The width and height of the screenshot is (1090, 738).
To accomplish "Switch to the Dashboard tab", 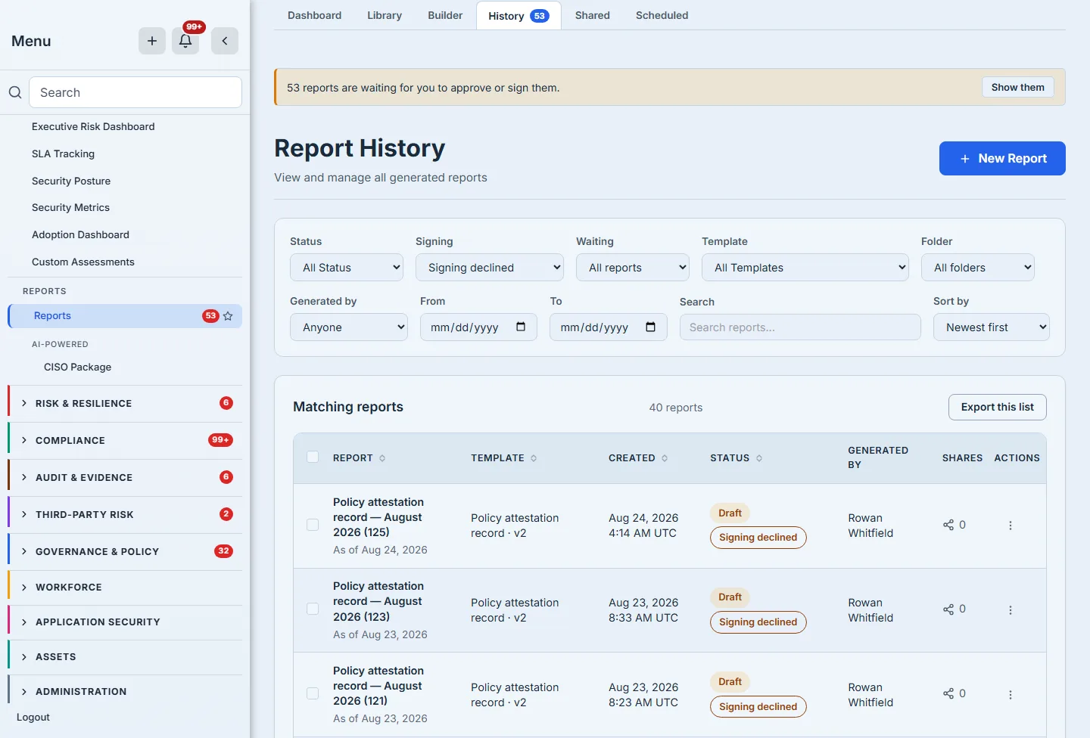I will click(x=314, y=15).
